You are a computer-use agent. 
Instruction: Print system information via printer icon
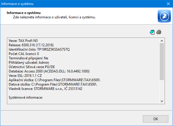[159, 32]
